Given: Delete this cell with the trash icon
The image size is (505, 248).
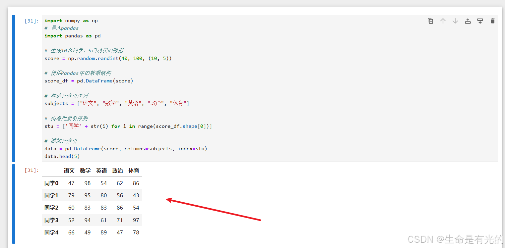Looking at the screenshot, I should pos(492,21).
